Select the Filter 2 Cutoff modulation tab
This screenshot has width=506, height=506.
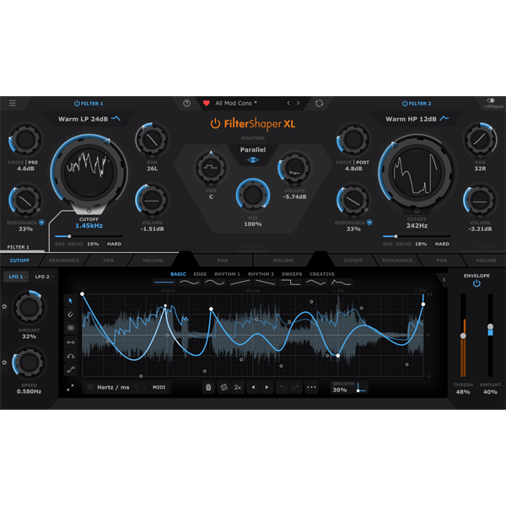click(353, 261)
